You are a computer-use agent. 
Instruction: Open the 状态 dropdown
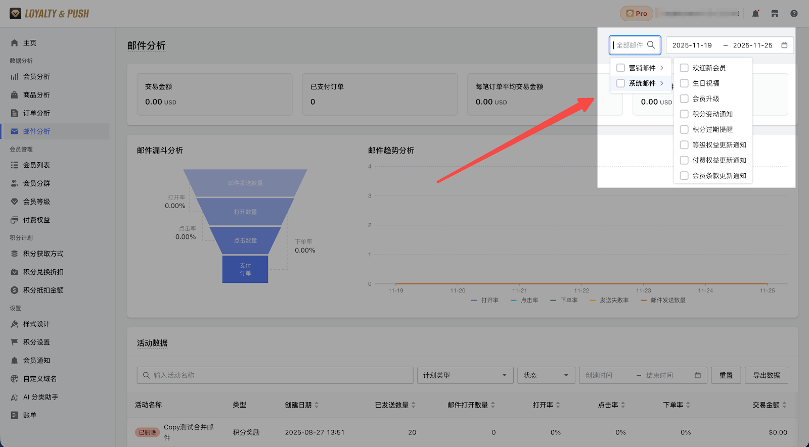546,375
